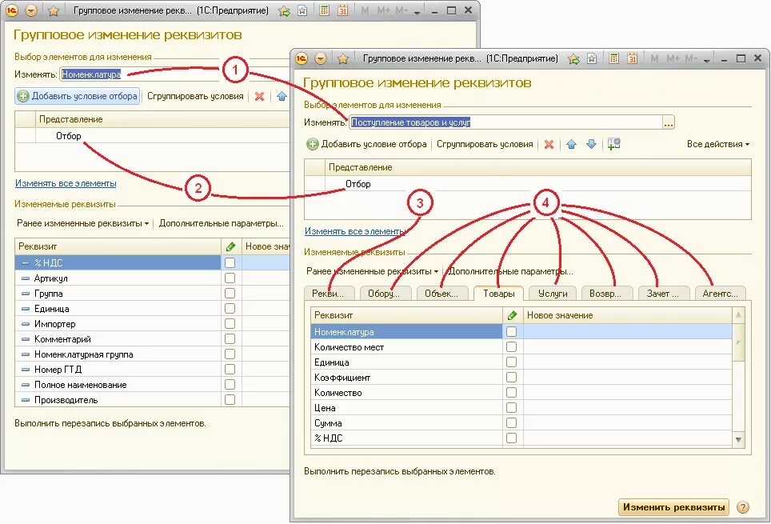Check the Номер ГТД checkbox in the back window
The width and height of the screenshot is (771, 524).
(230, 370)
